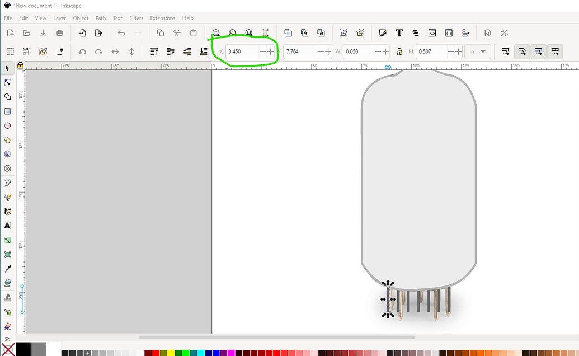
Task: Open the Filters menu
Action: [136, 18]
